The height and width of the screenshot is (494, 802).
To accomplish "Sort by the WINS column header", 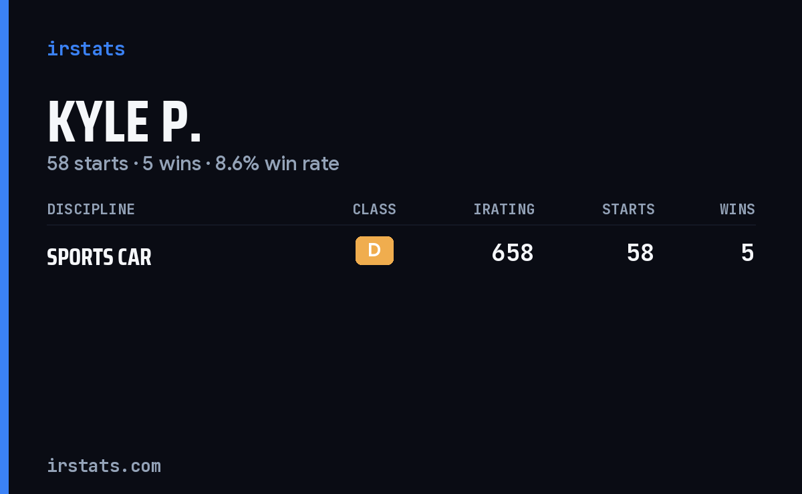I will pyautogui.click(x=737, y=209).
